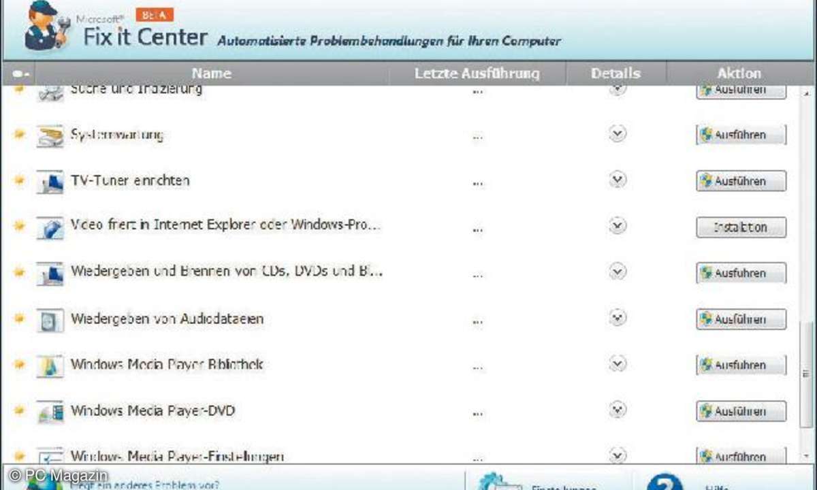Run Wiedergeben von Audiodateien troubleshooter

741,319
